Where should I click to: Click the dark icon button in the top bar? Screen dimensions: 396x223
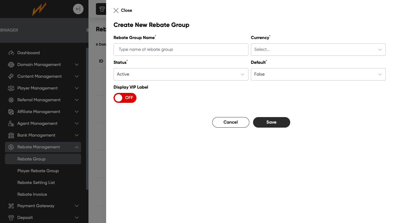coord(101,9)
